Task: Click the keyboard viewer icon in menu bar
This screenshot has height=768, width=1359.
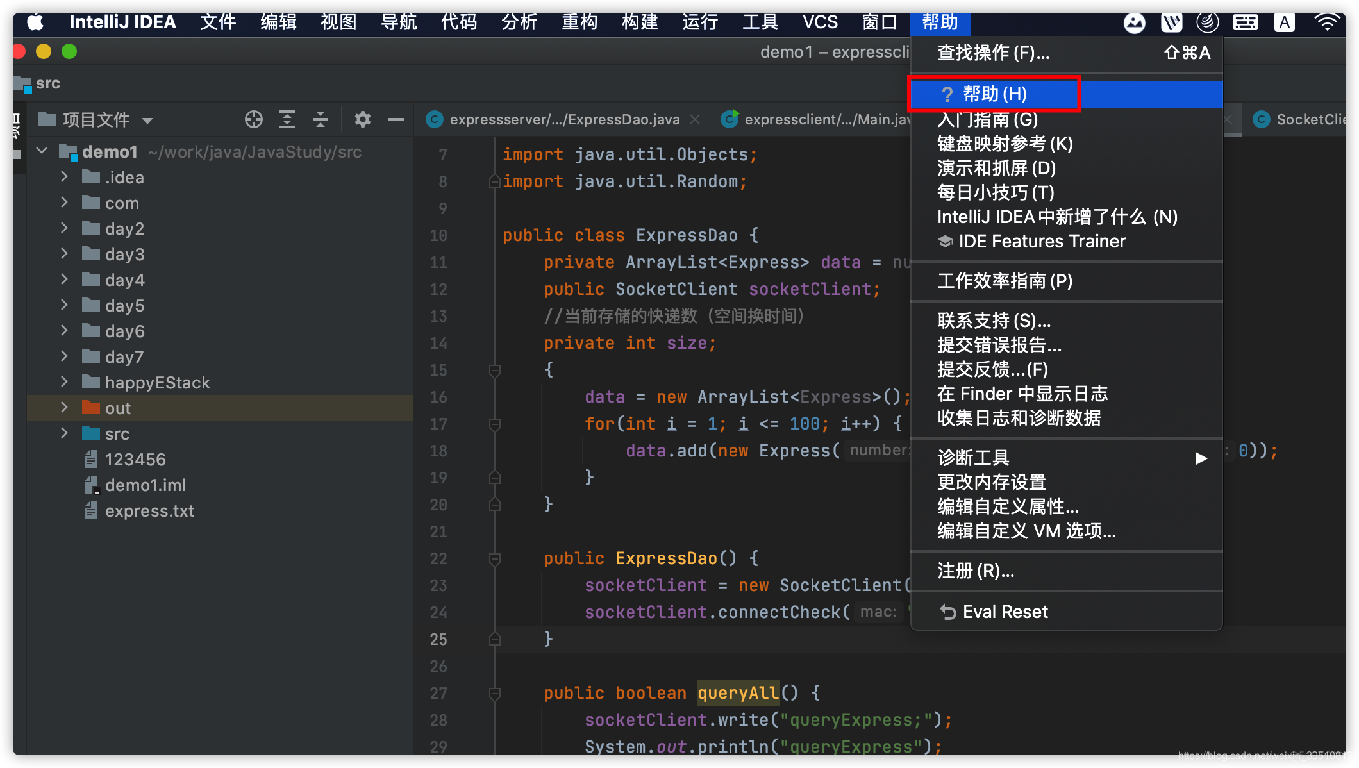Action: click(1245, 22)
